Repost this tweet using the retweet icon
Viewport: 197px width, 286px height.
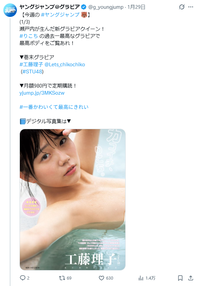(x=62, y=278)
